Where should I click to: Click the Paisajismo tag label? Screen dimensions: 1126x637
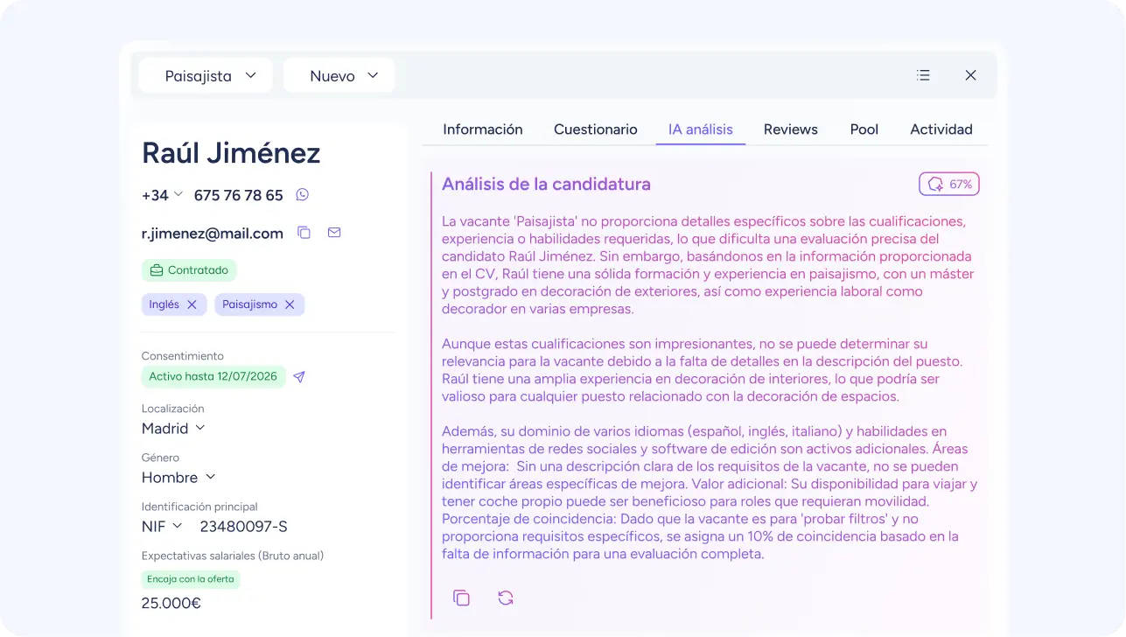pyautogui.click(x=249, y=304)
